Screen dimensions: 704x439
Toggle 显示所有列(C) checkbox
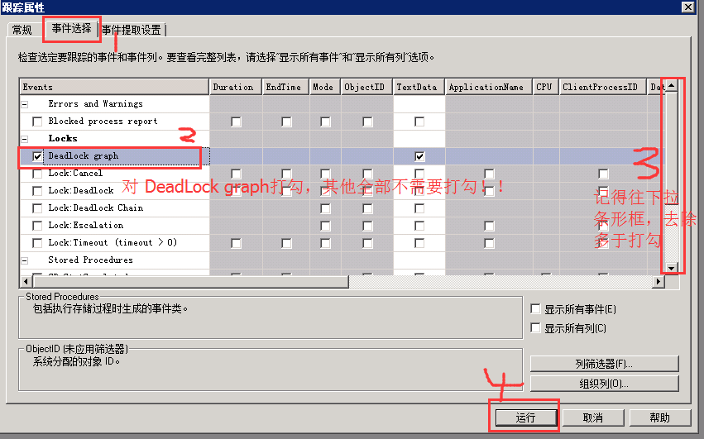tap(536, 328)
